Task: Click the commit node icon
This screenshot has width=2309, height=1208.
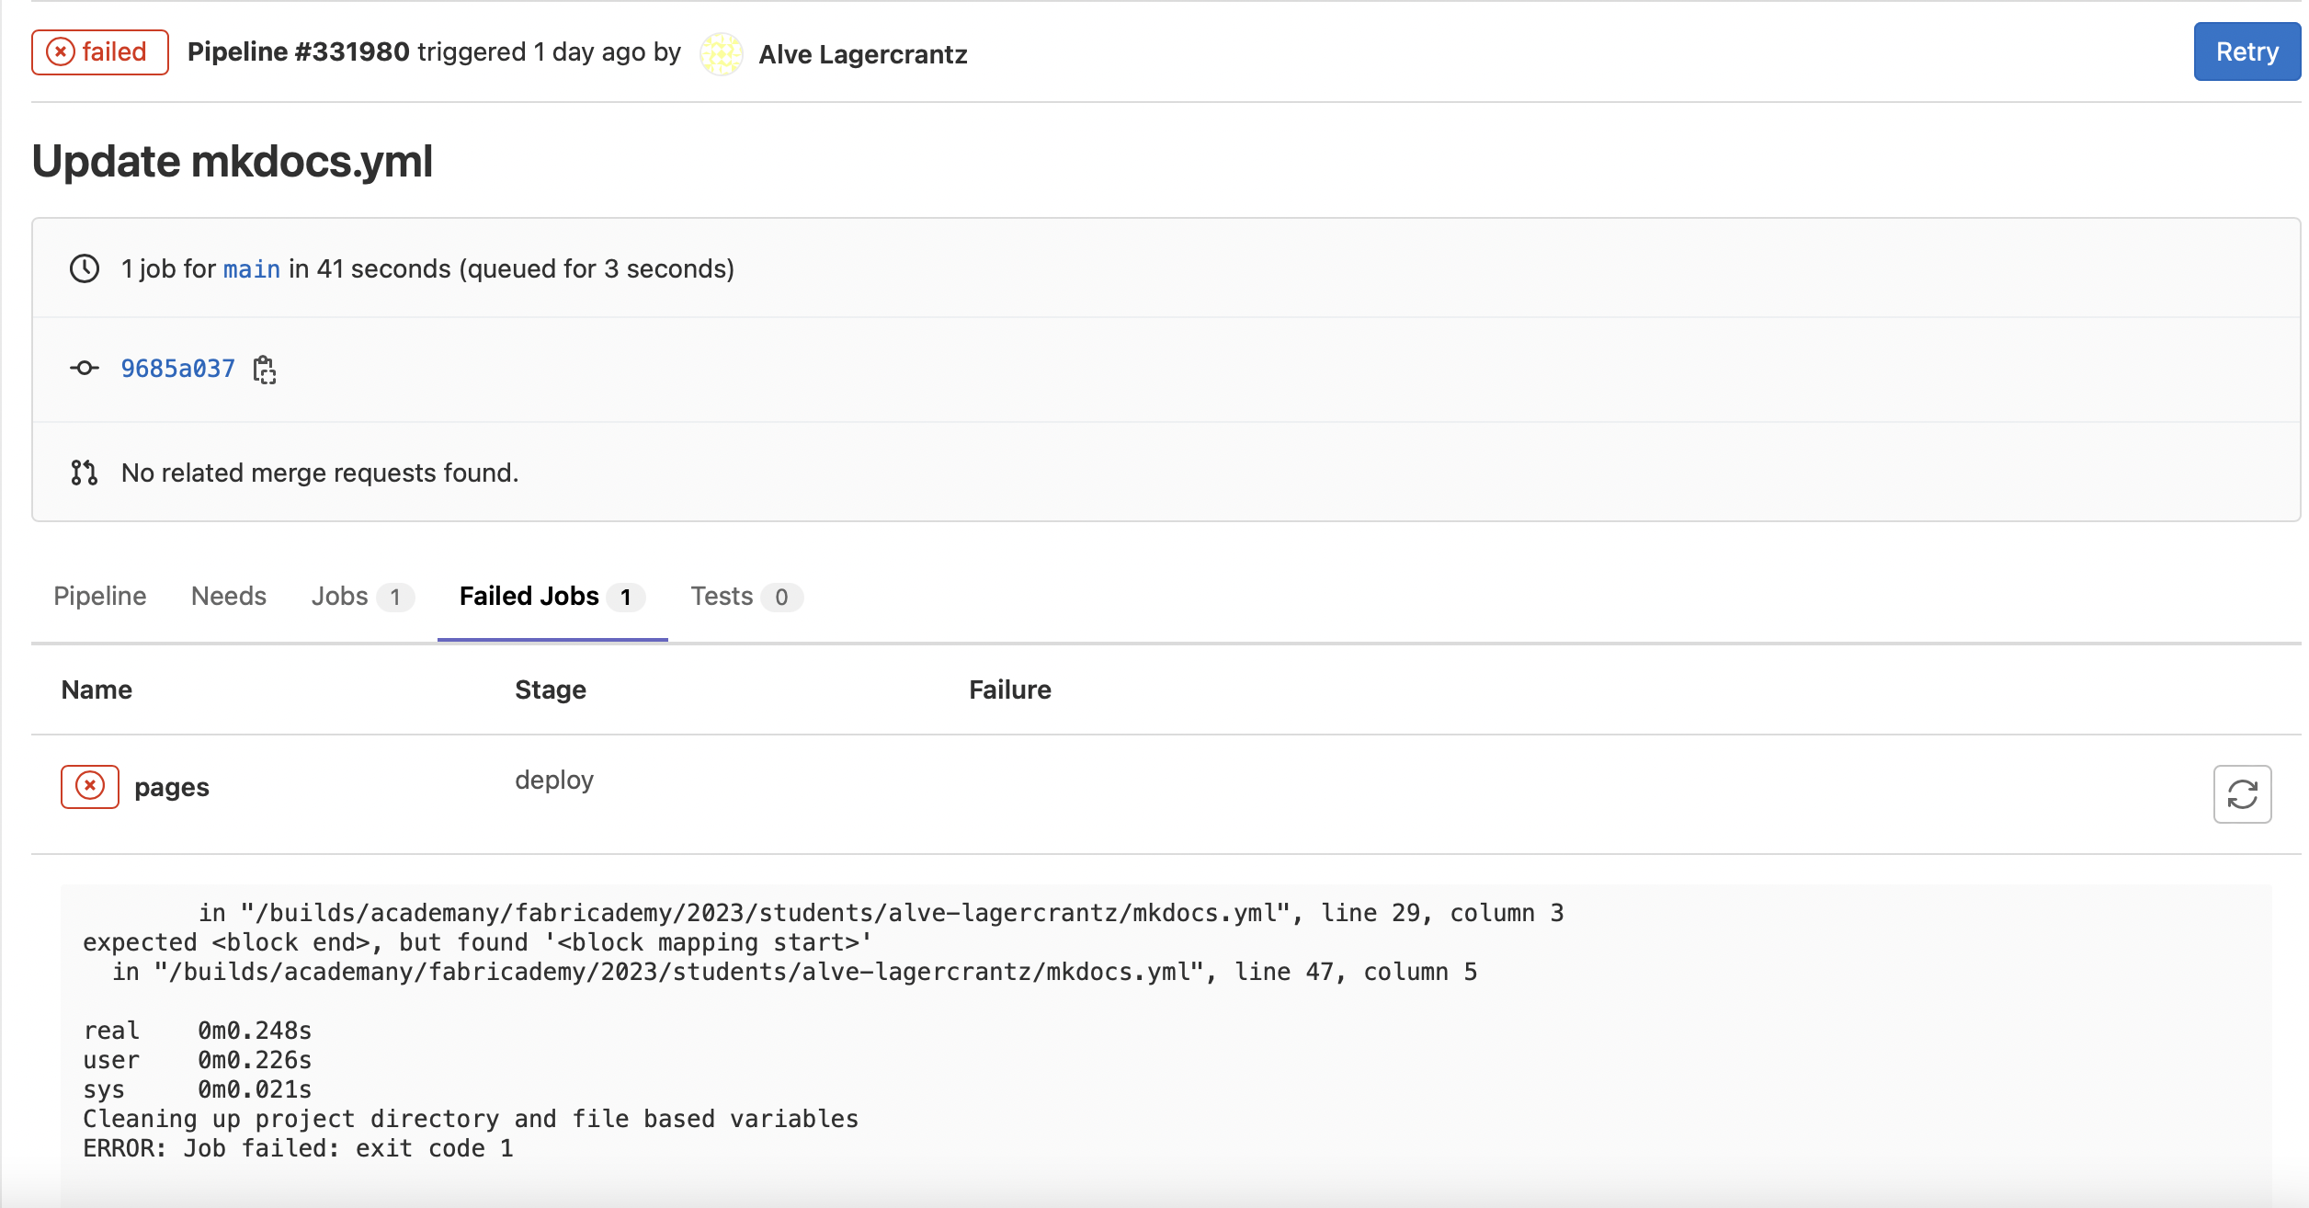Action: tap(85, 368)
